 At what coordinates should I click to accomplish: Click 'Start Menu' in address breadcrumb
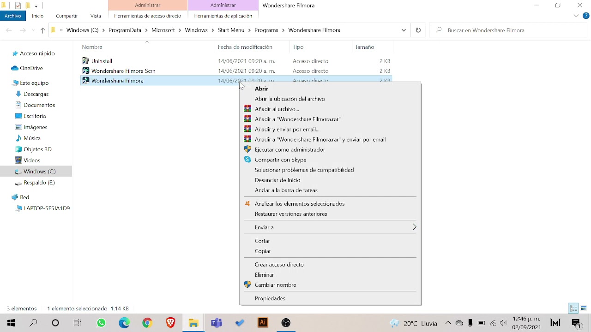[231, 30]
